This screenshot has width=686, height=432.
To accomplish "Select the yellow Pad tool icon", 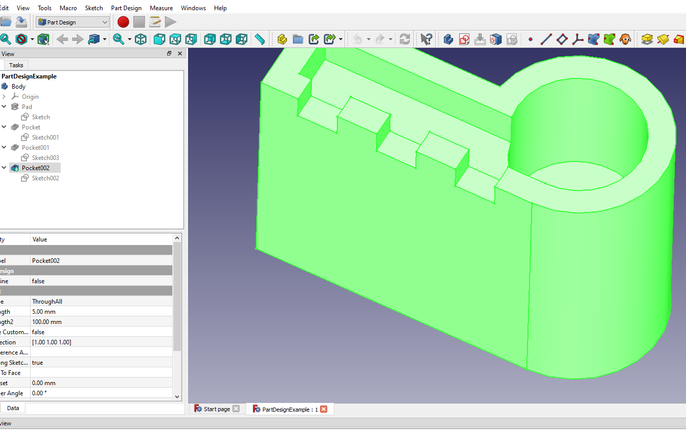I will pos(647,39).
